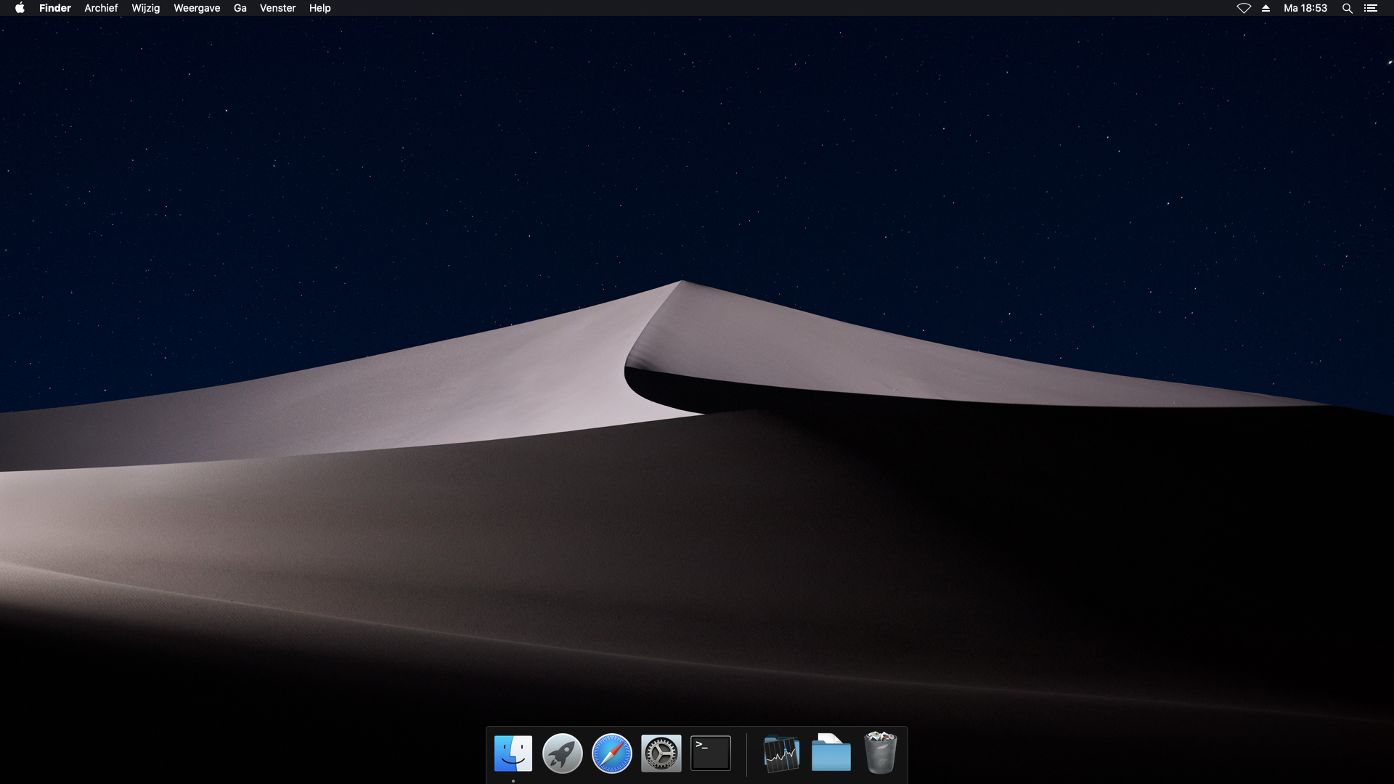Viewport: 1394px width, 784px height.
Task: Click the Finder app name menu
Action: pyautogui.click(x=55, y=8)
